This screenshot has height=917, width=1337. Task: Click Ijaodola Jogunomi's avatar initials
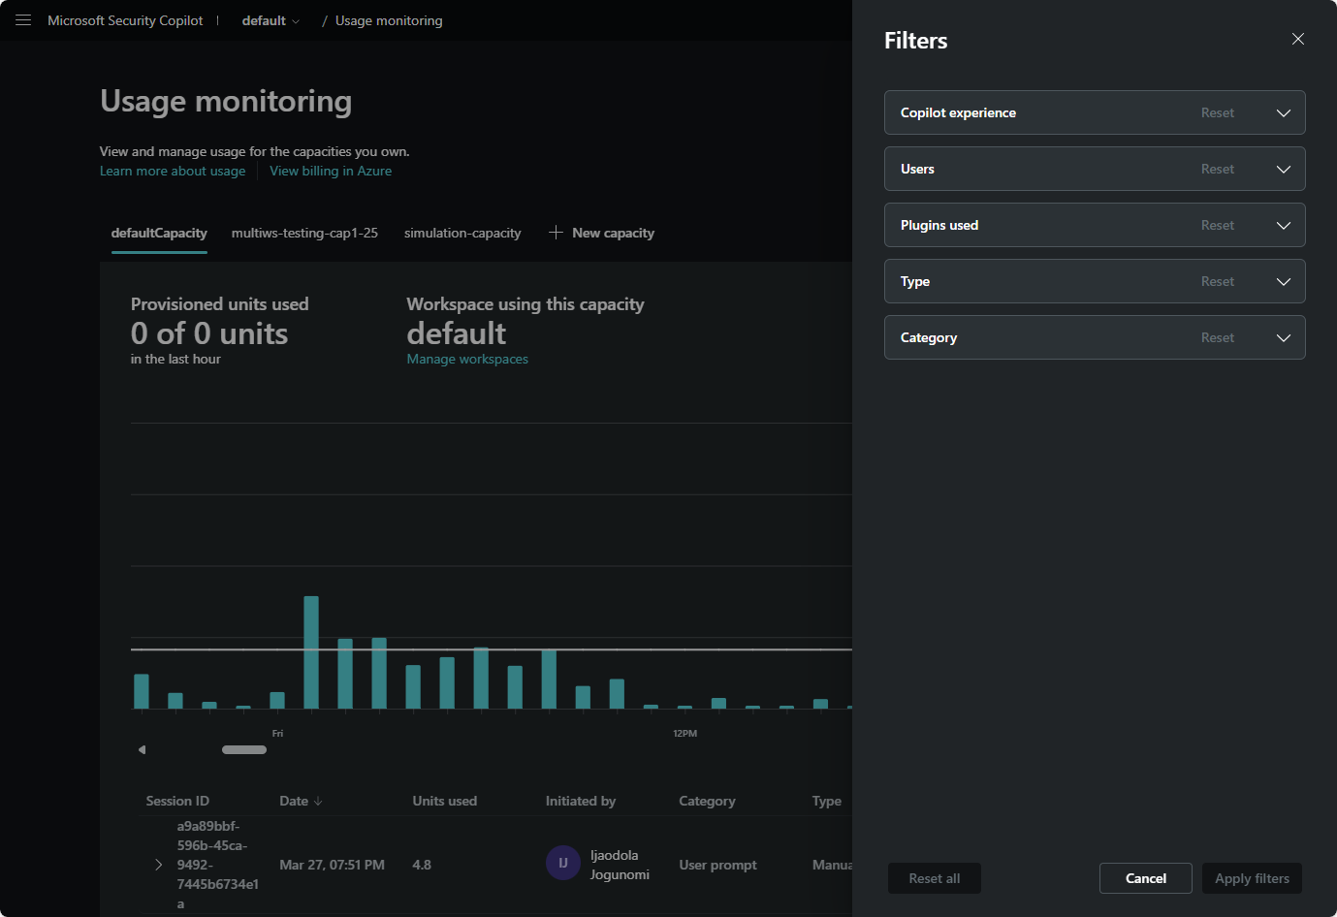click(x=563, y=863)
